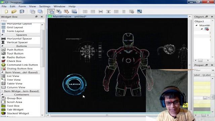Screen dimensions: 215x121
Task: Choose the Stacked Widget container
Action: [18, 113]
